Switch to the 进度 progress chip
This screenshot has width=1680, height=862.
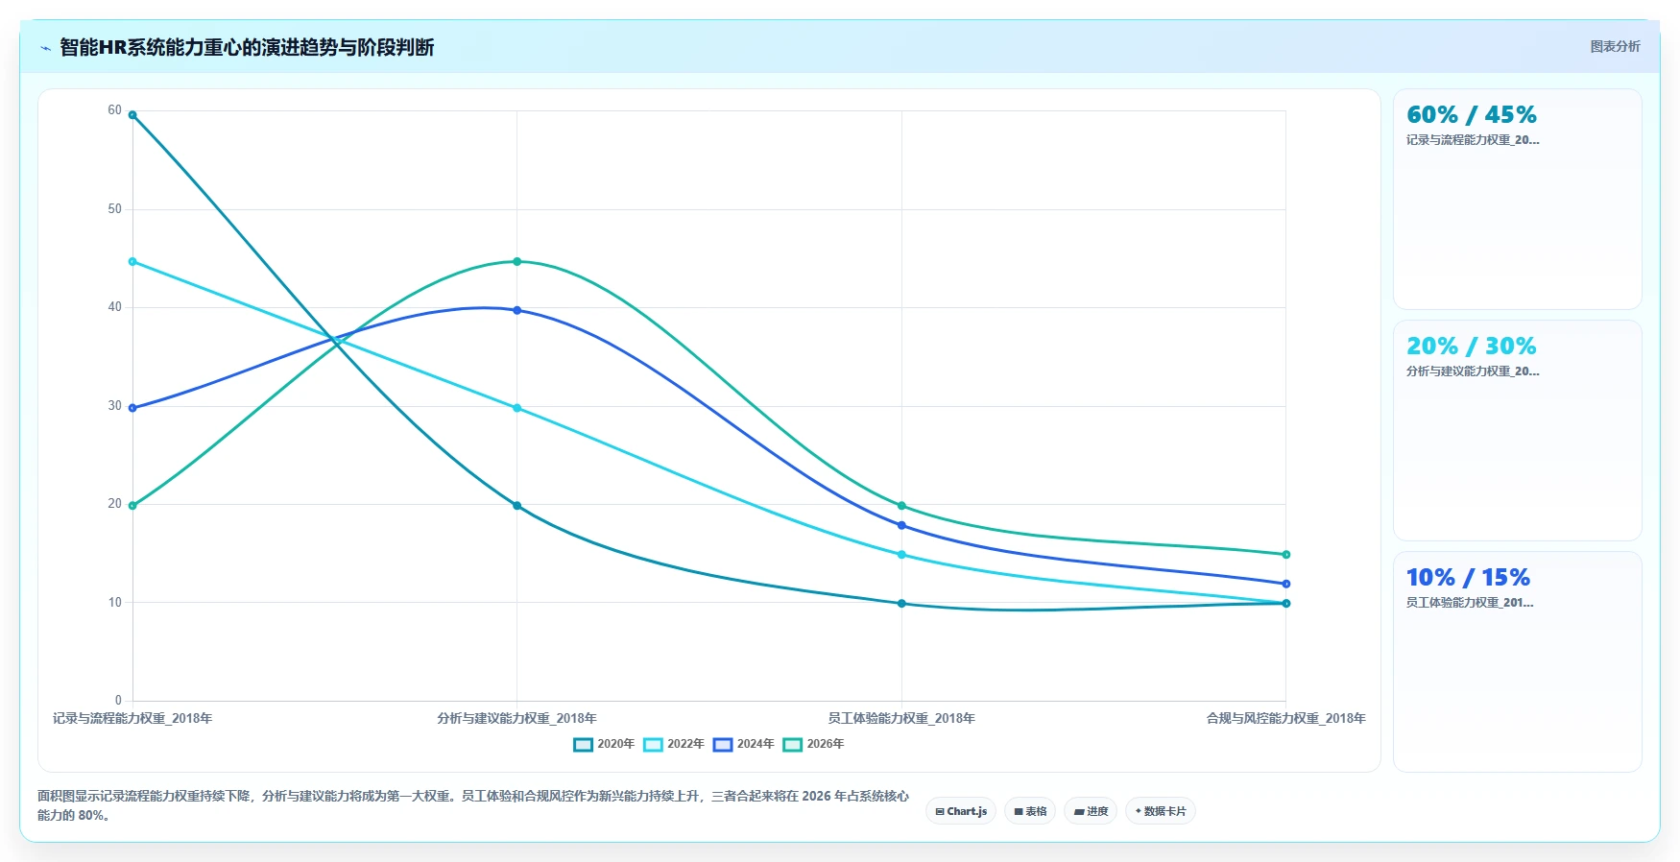pos(1091,811)
